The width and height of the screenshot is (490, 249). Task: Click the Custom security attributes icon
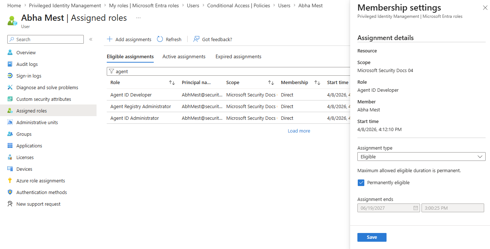[10, 99]
